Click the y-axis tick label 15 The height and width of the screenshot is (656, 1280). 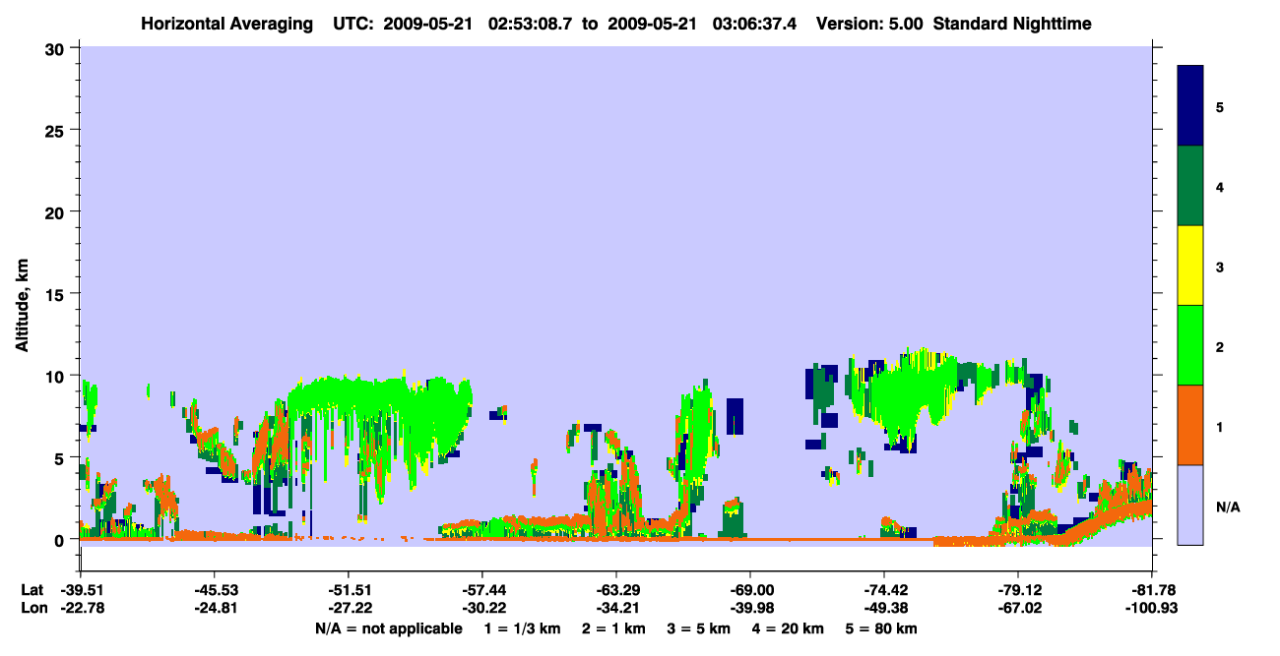[57, 294]
